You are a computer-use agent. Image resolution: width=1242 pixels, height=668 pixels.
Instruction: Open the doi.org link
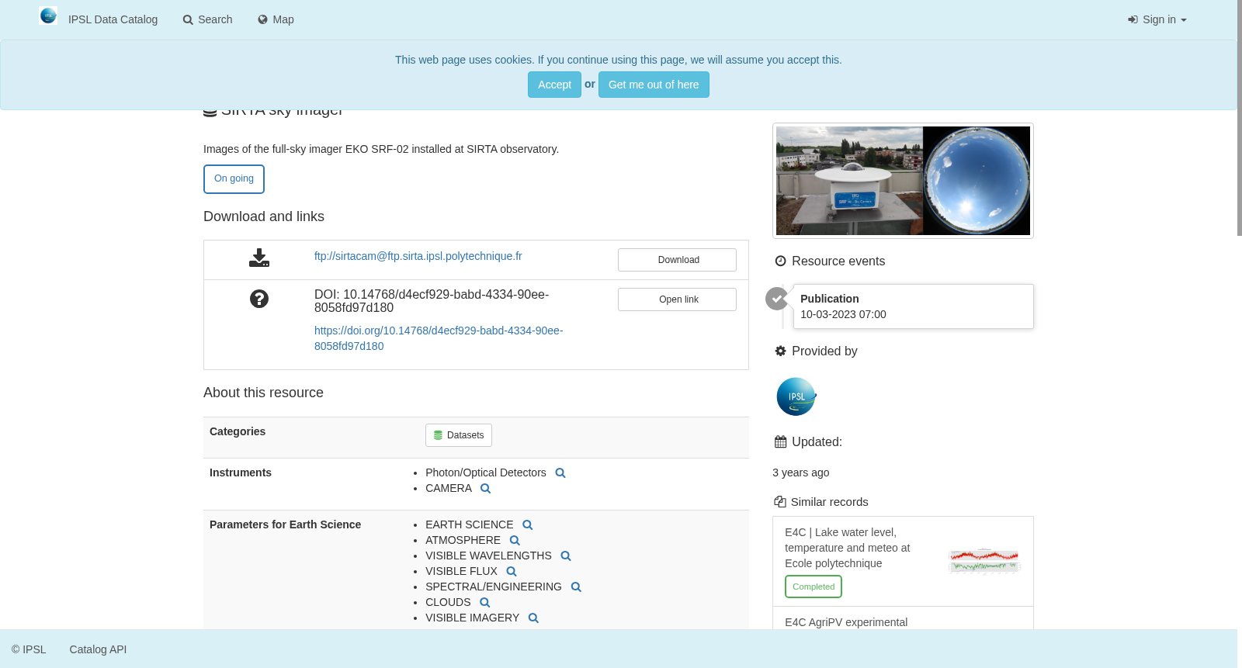[439, 338]
